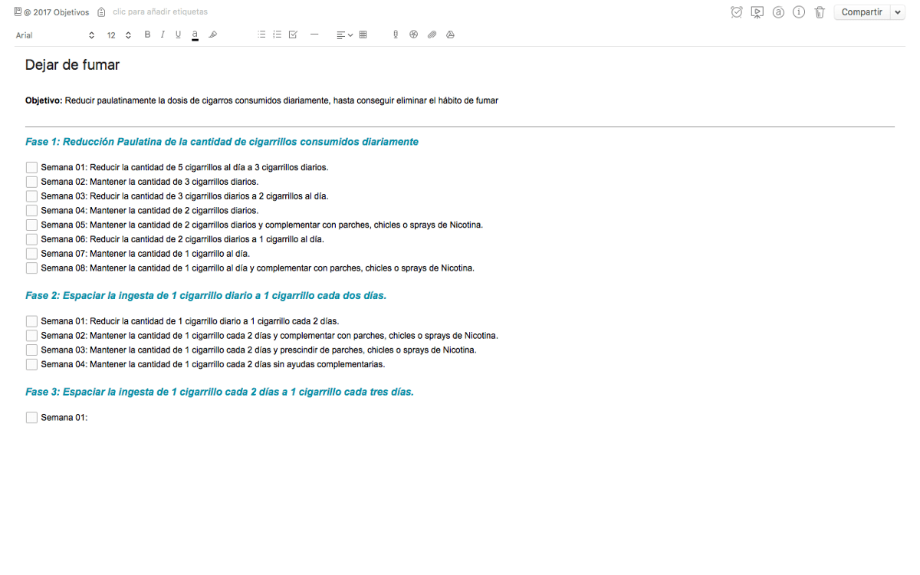Check the Fase 1 Semana 01 checkbox
Screen dimensions: 920x575
tap(31, 167)
